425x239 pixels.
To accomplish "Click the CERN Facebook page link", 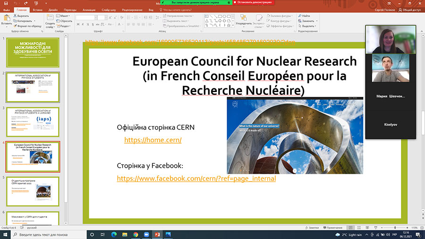I will [196, 179].
